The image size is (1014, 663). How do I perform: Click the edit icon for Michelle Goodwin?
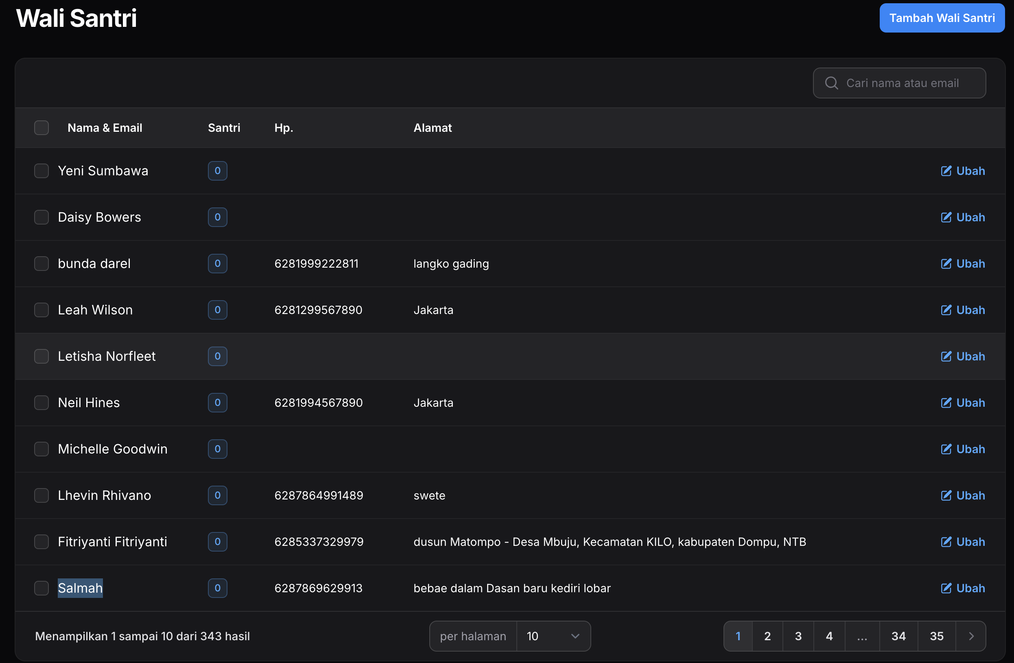tap(946, 449)
